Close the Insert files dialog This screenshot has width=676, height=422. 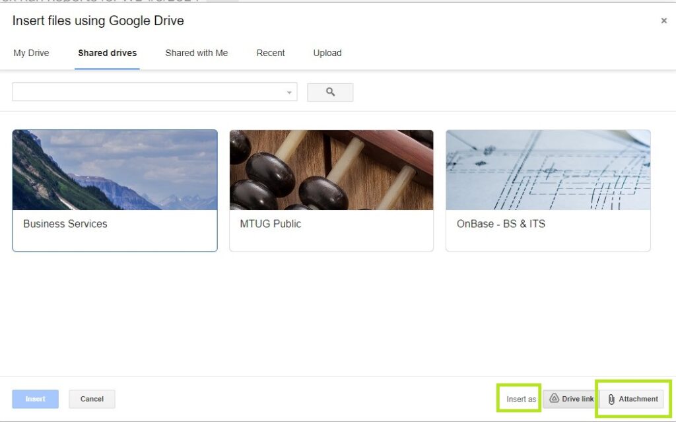[x=663, y=21]
